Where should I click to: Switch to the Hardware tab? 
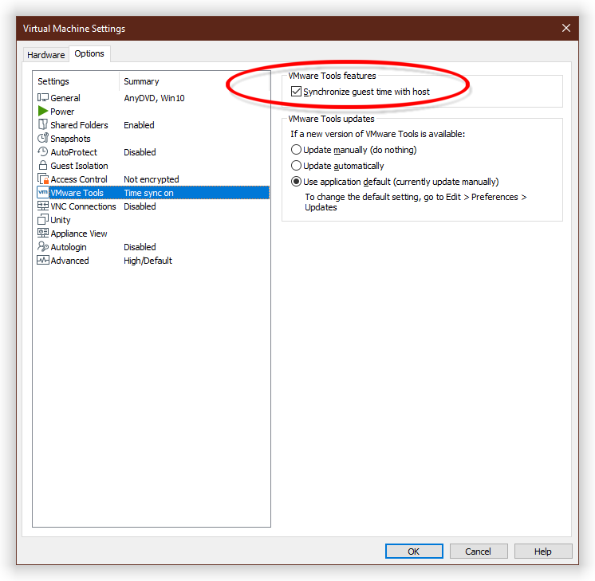pos(46,55)
